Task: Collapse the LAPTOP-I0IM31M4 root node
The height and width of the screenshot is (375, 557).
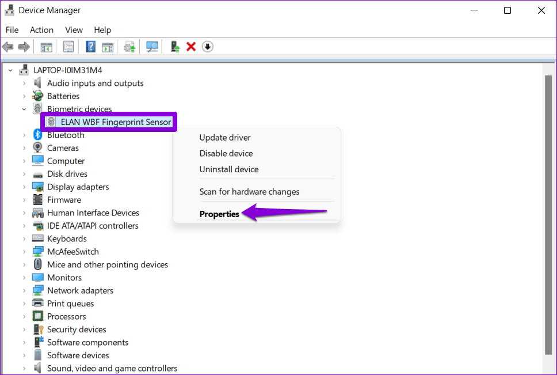Action: (x=11, y=70)
